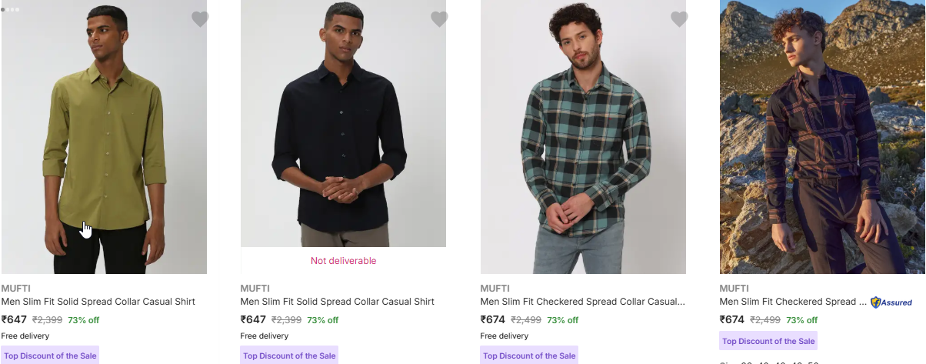Click 'Top Discount of the Sale' under black shirt
The width and height of the screenshot is (926, 364).
tap(289, 356)
